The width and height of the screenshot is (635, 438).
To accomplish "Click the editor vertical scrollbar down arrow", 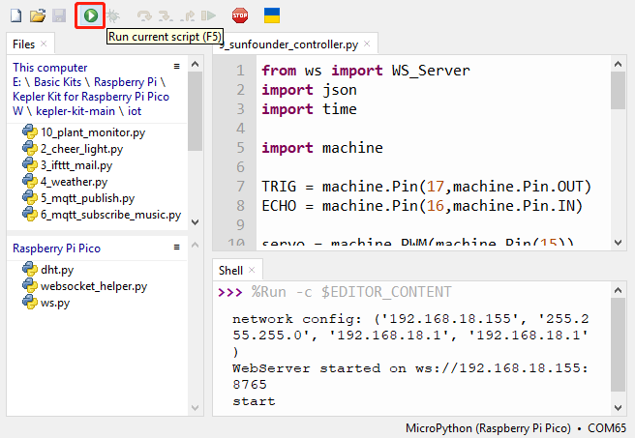I will 618,243.
